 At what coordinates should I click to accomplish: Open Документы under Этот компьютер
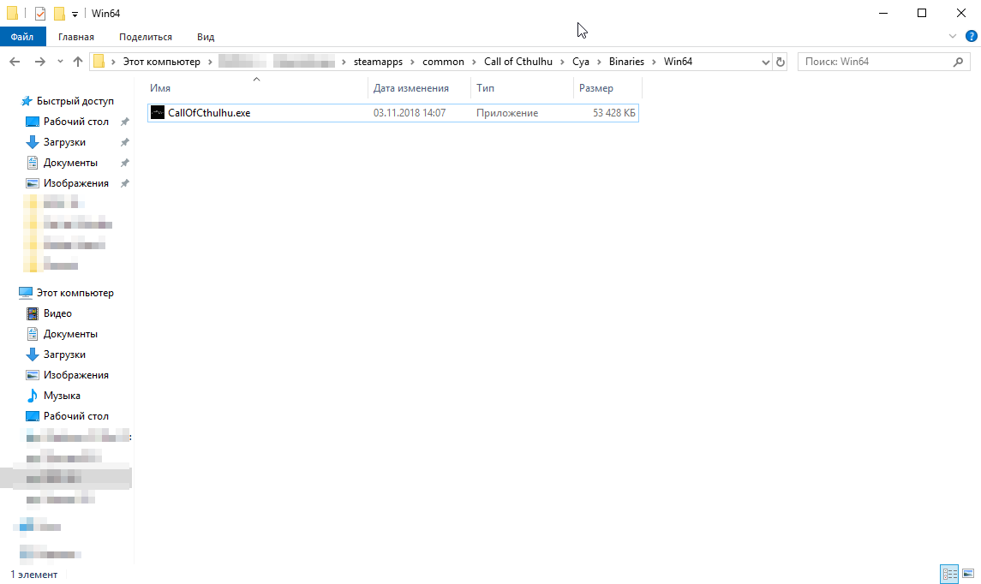70,334
